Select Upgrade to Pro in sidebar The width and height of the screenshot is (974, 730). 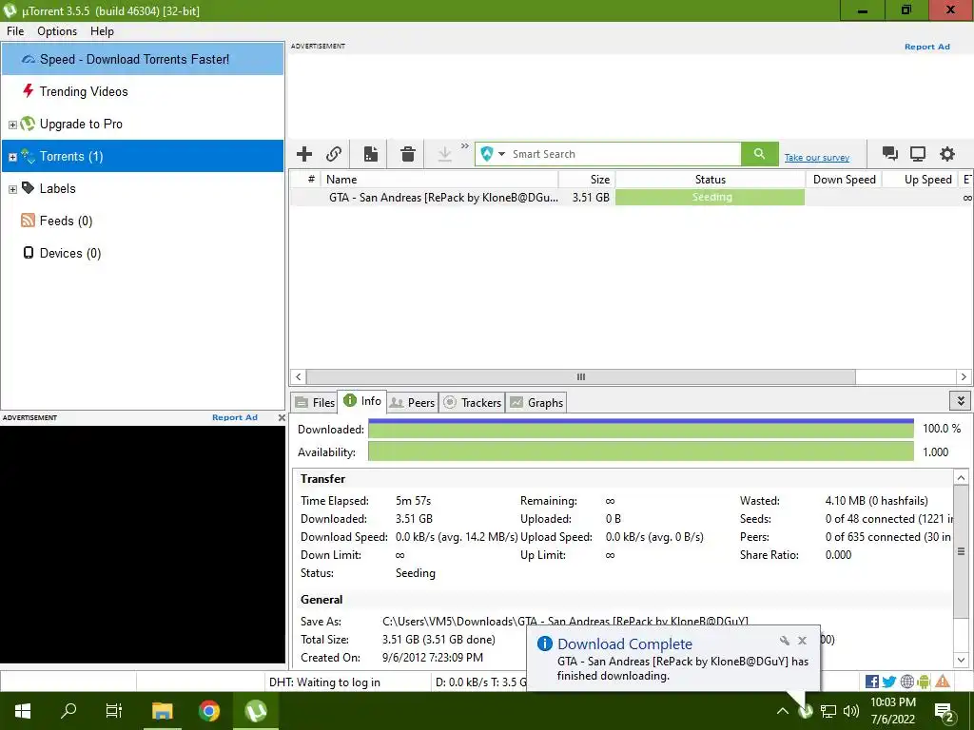(143, 124)
